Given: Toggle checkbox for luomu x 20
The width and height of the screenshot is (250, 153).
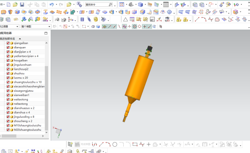Looking at the screenshot, I should pos(8,78).
